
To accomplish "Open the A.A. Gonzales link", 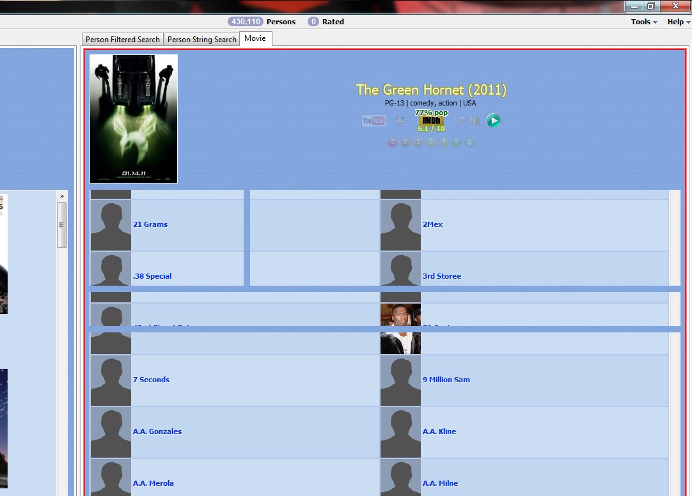I will [157, 431].
